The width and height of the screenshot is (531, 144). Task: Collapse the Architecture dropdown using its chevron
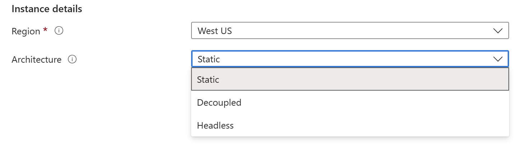[498, 59]
